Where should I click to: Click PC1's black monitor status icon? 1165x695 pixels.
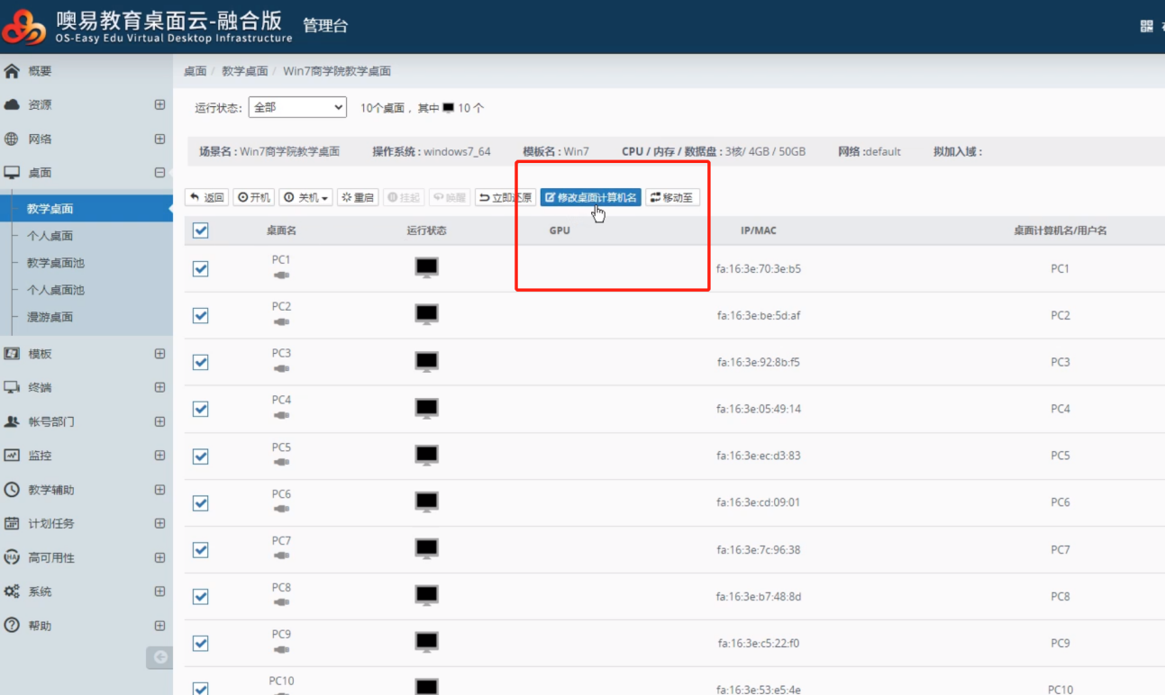pyautogui.click(x=426, y=267)
